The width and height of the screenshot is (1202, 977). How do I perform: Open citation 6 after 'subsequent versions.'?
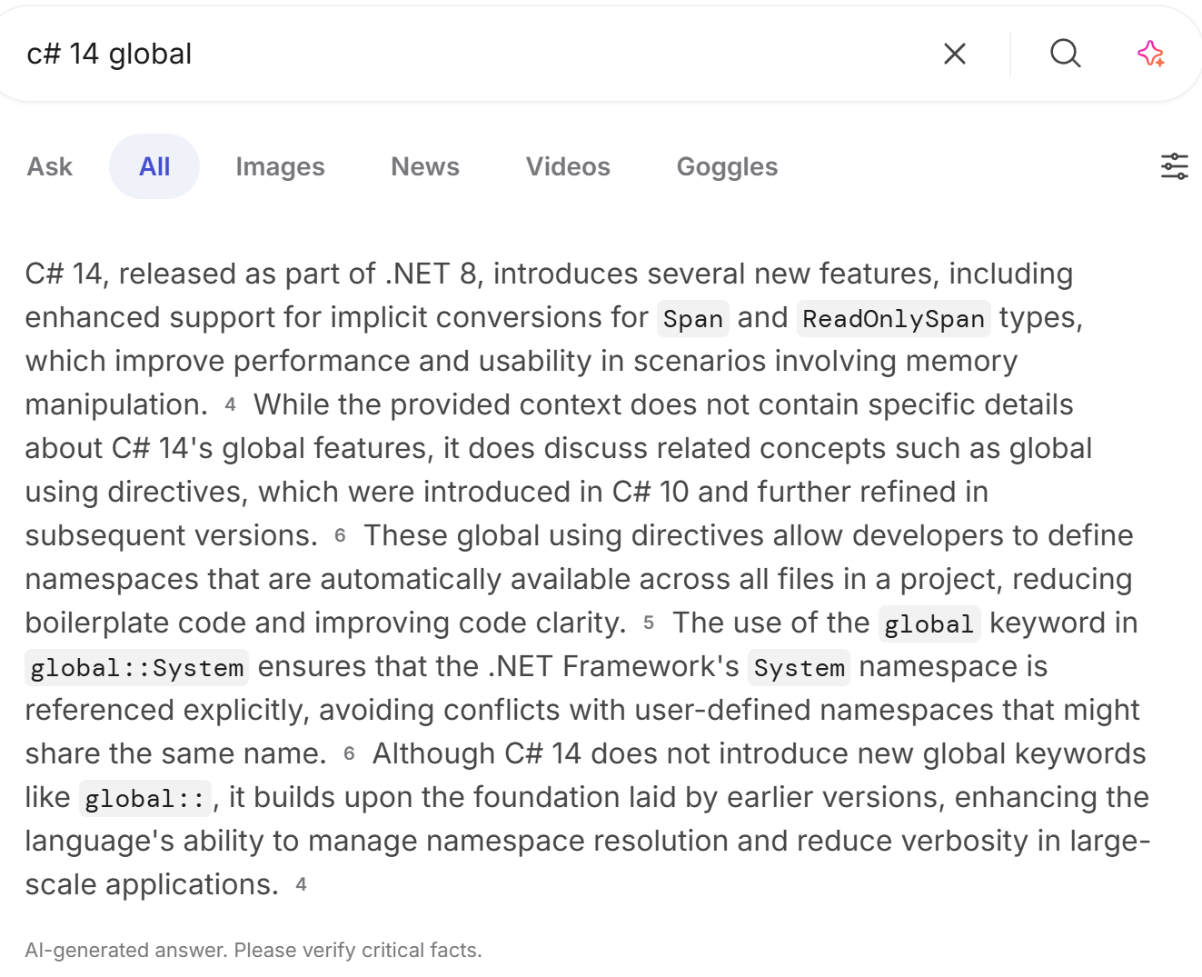coord(340,535)
